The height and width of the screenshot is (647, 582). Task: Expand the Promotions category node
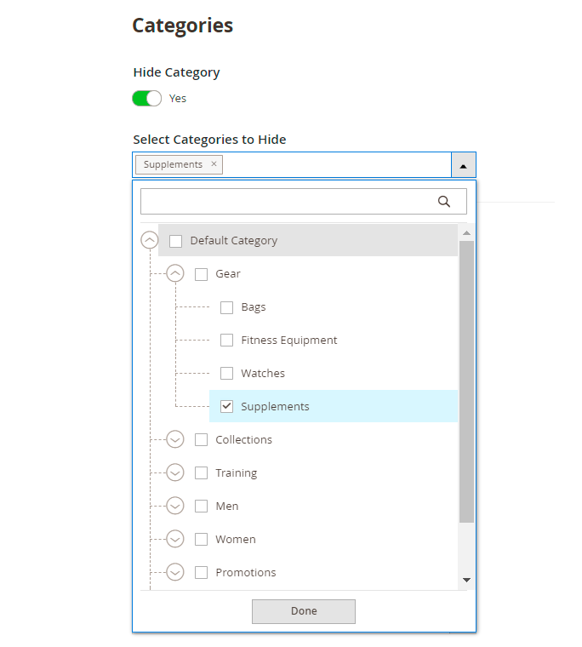(x=175, y=573)
